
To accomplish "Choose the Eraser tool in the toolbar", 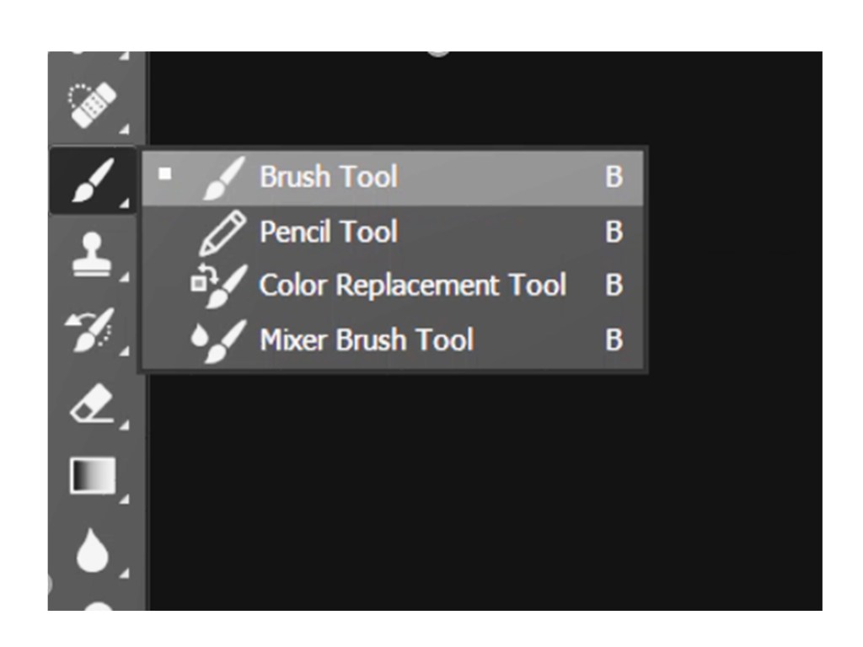I will coord(93,404).
